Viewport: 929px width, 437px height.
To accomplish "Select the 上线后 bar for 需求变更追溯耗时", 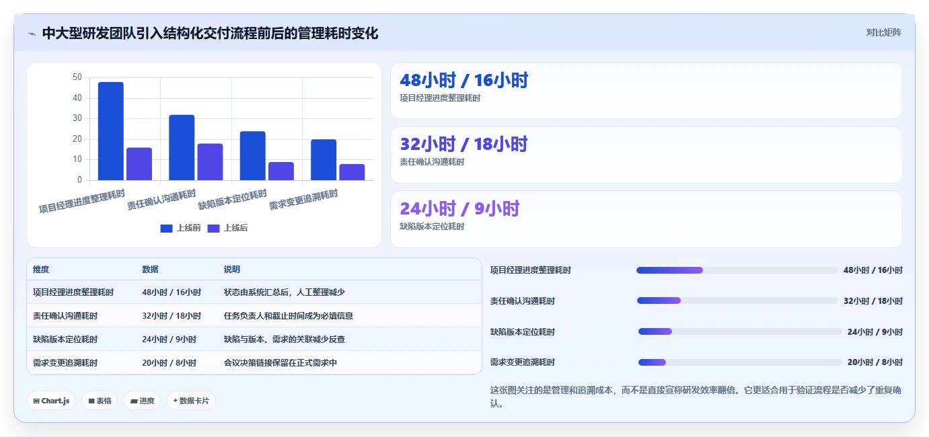I will 352,172.
